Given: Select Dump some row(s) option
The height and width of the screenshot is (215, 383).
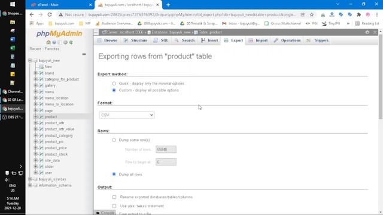Looking at the screenshot, I should click(x=114, y=140).
